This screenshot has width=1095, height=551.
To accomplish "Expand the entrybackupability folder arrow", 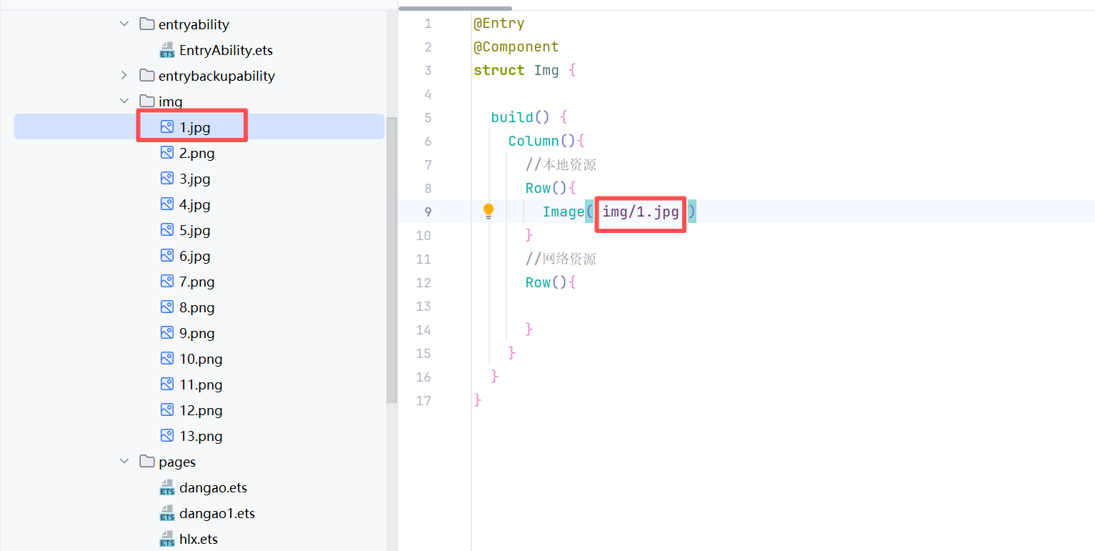I will 124,75.
